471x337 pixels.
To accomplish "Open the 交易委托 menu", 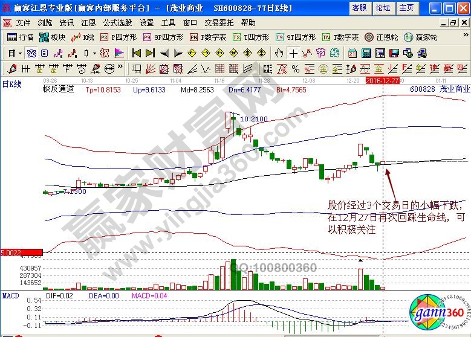I will click(x=219, y=22).
